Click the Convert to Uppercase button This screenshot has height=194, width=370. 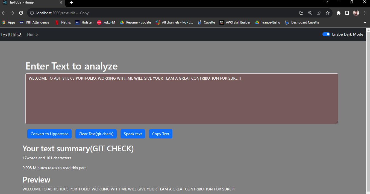click(x=49, y=134)
